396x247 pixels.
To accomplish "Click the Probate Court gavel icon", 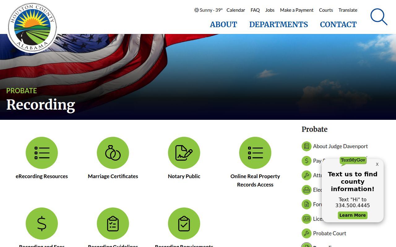I will point(307,233).
